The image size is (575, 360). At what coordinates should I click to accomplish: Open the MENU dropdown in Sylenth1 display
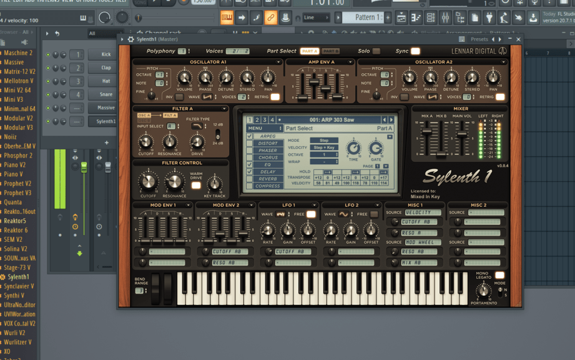coord(264,128)
